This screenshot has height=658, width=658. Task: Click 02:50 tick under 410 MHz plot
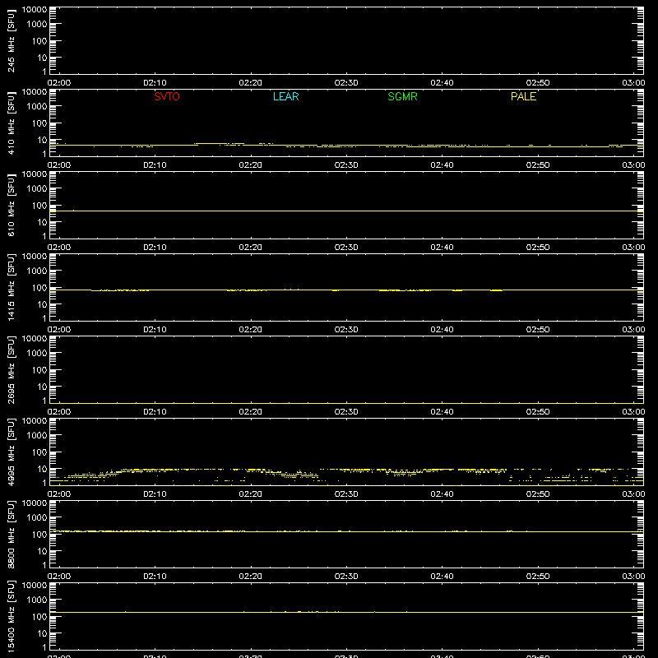[538, 165]
